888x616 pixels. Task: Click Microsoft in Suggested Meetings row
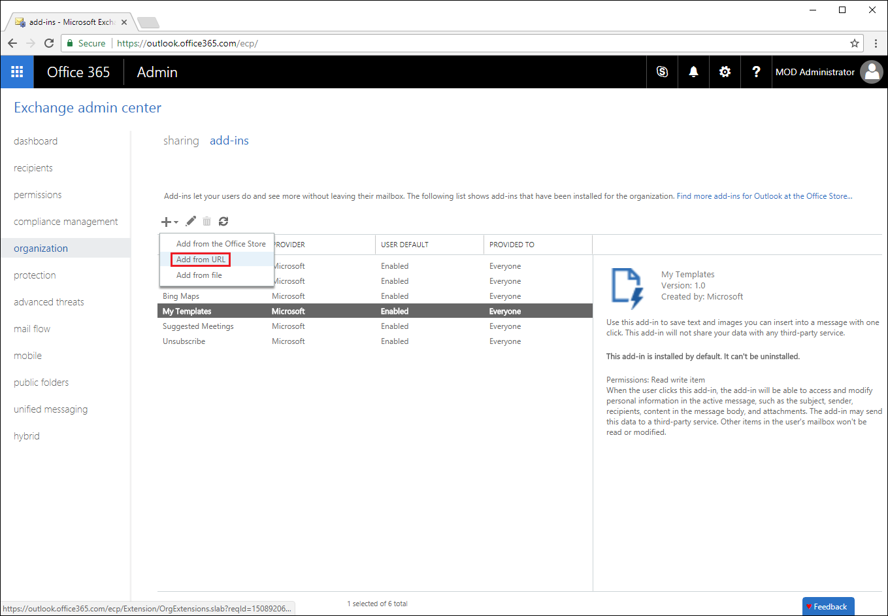pos(288,326)
